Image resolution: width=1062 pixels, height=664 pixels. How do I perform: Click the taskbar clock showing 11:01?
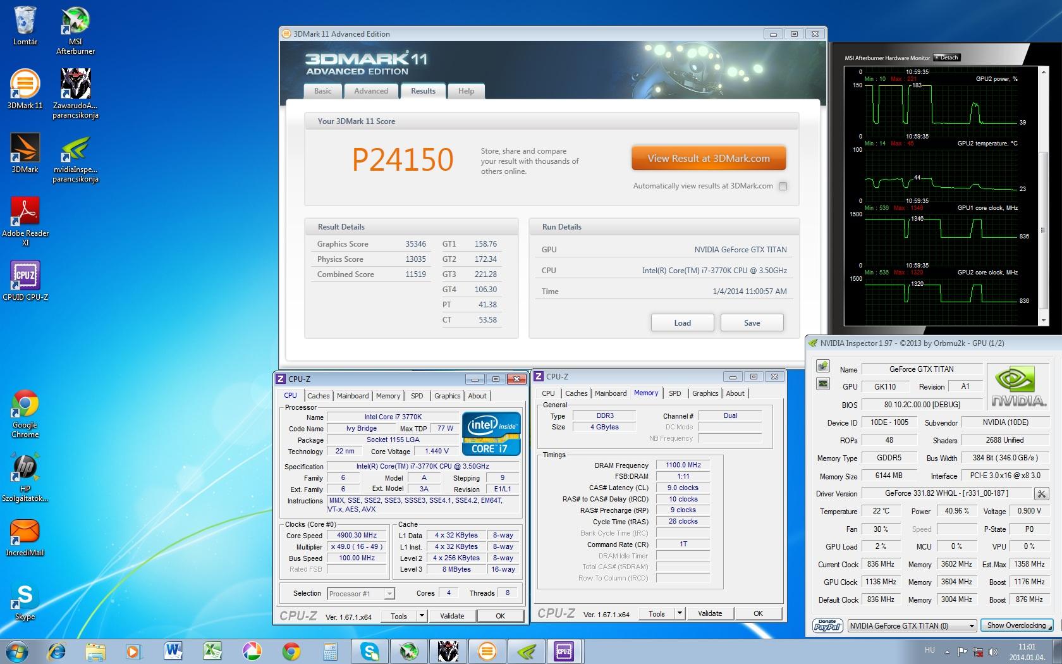click(1027, 651)
